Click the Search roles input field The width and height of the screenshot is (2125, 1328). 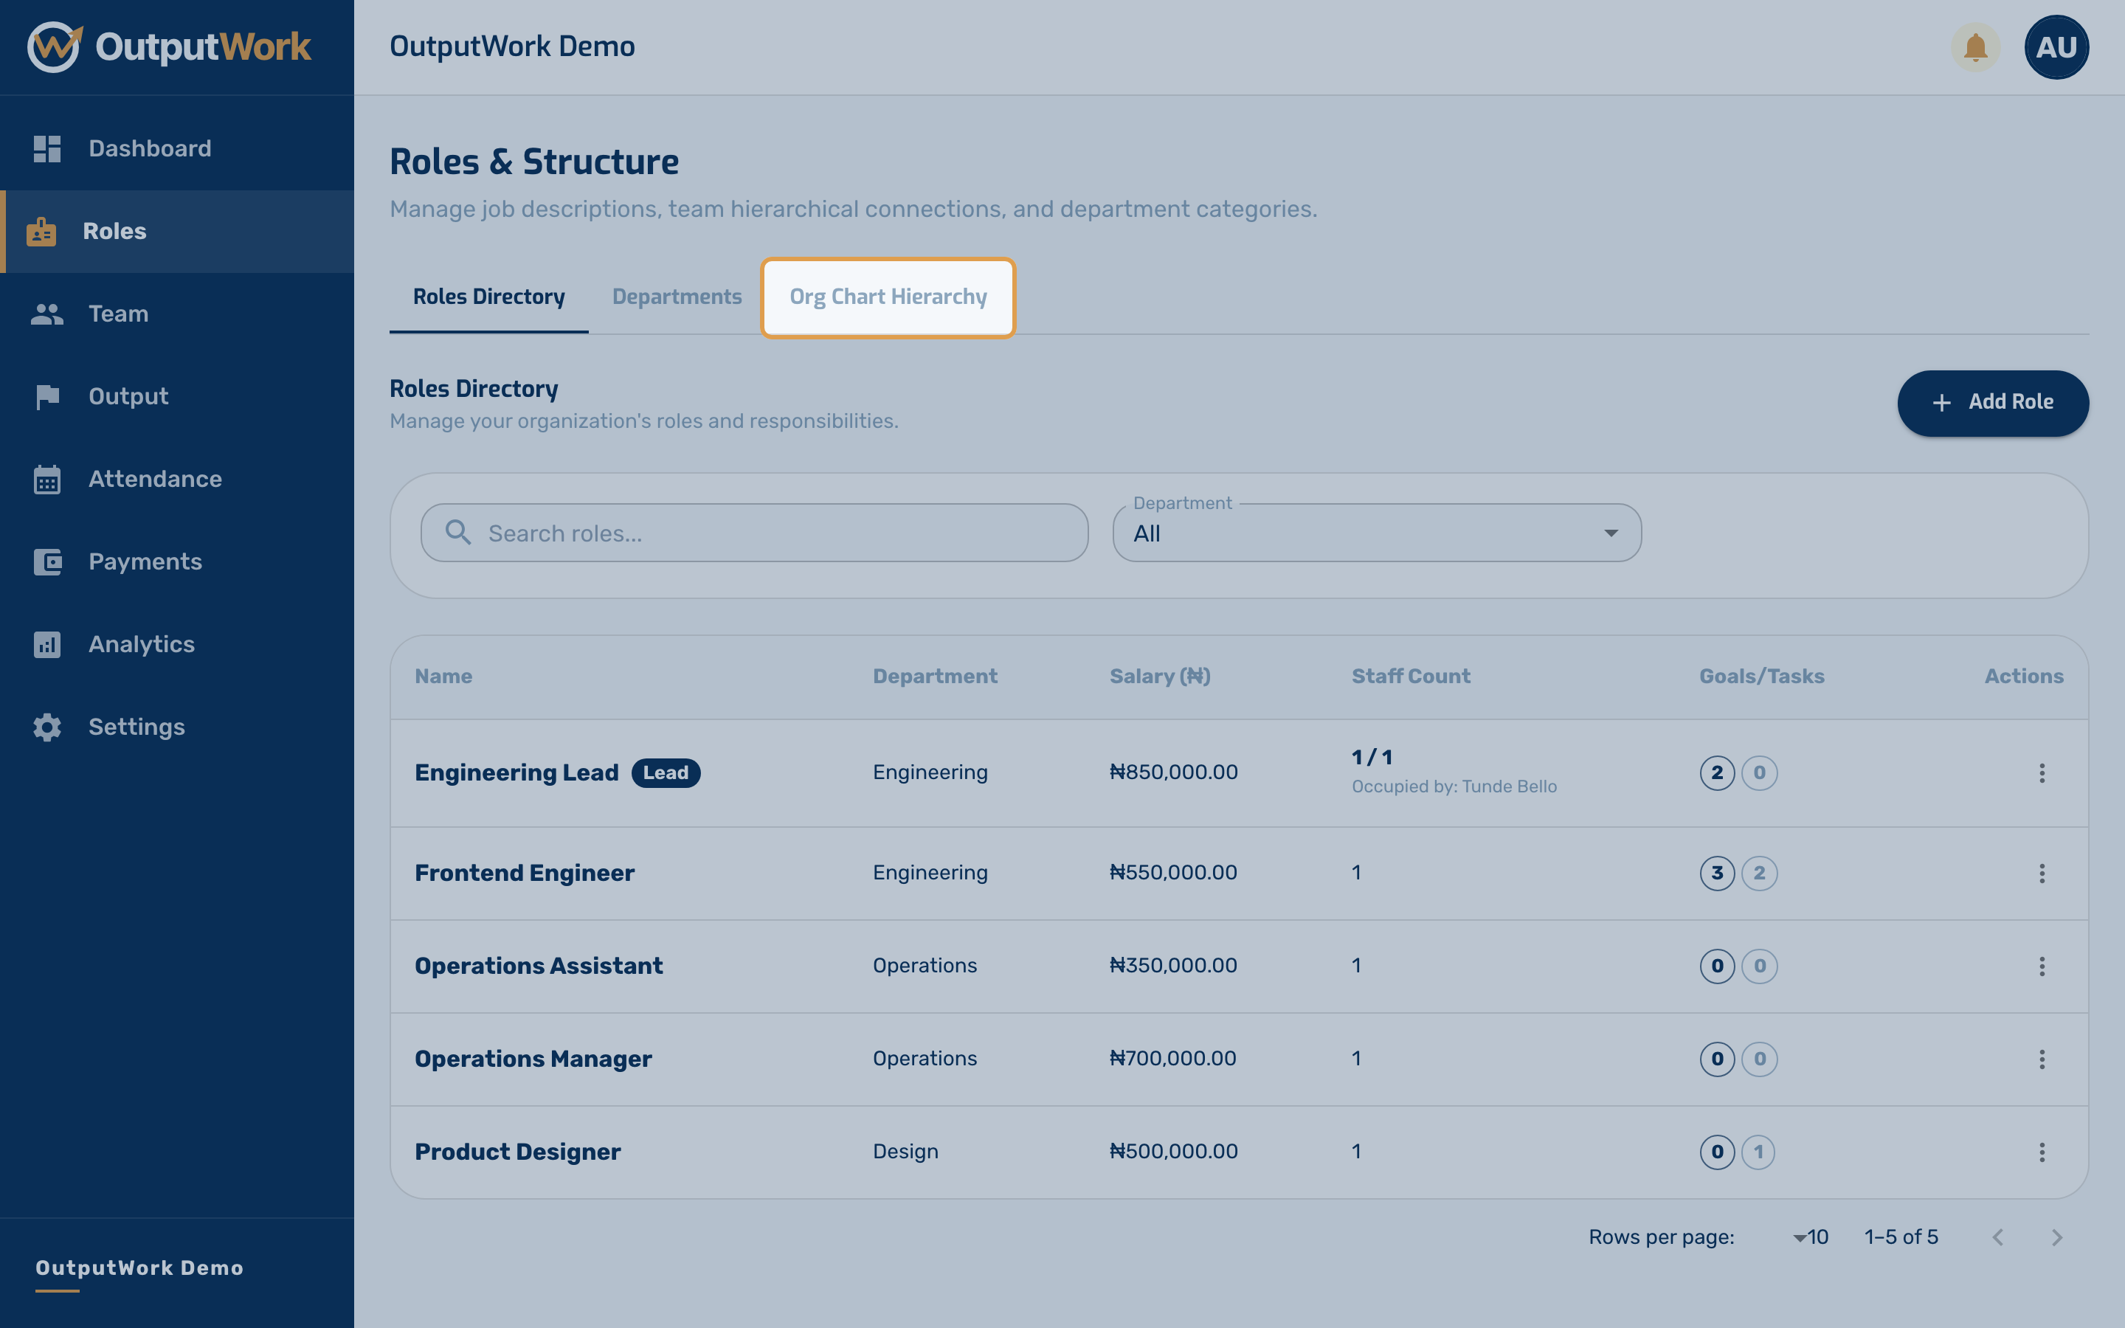point(754,532)
